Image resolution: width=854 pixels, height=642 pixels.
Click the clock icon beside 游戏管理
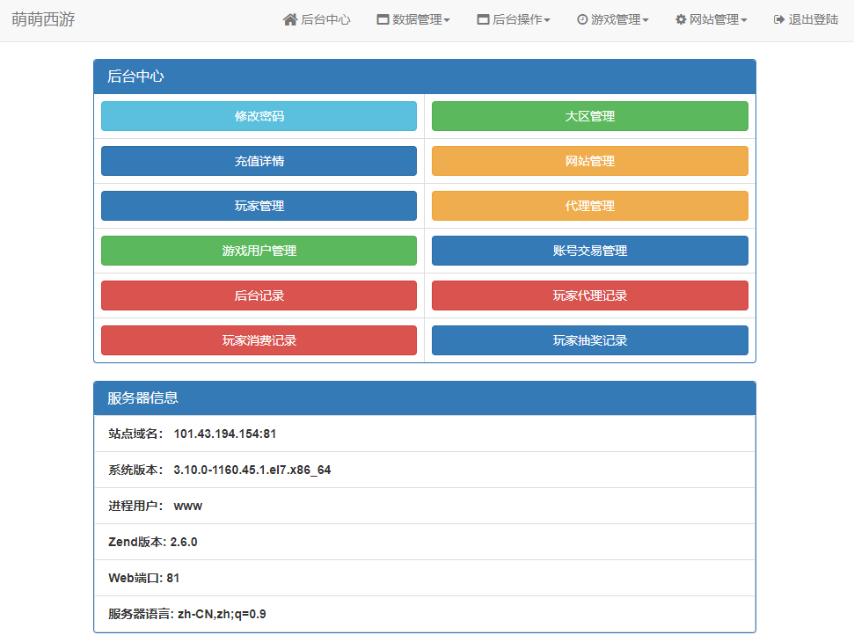[582, 19]
